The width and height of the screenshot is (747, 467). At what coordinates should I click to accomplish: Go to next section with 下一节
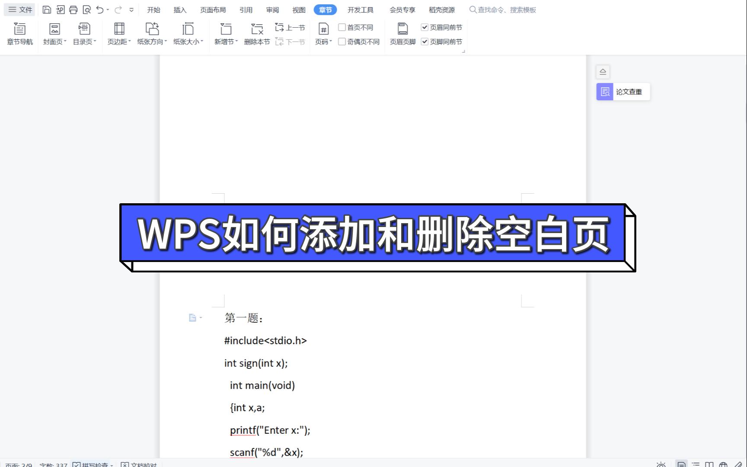pos(290,42)
